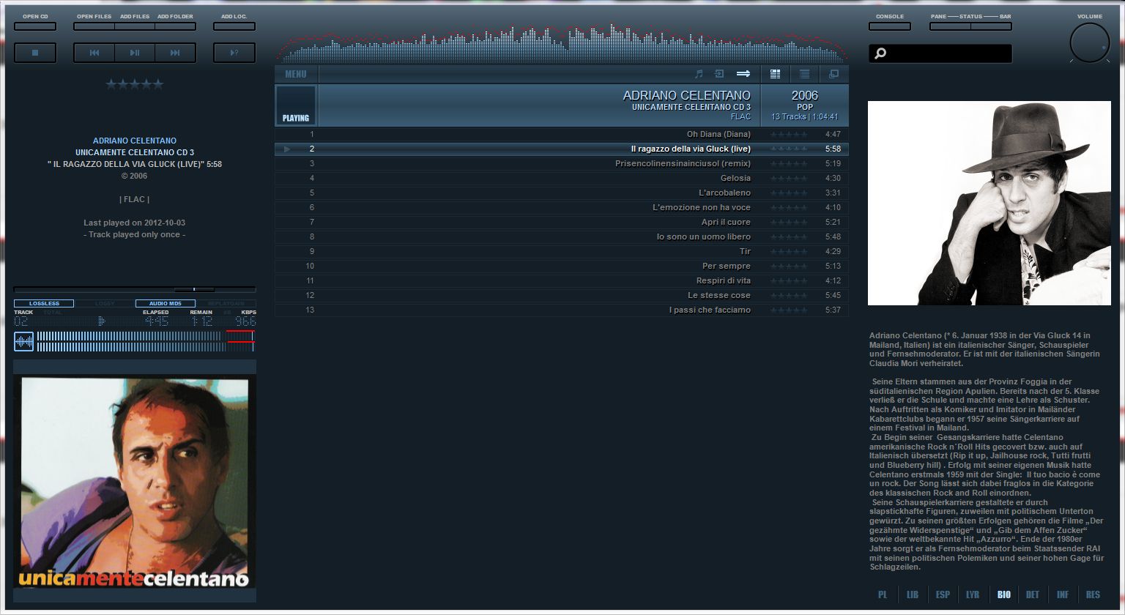Select track "Prisencolinensinainciusol (remix)"

tap(562, 164)
